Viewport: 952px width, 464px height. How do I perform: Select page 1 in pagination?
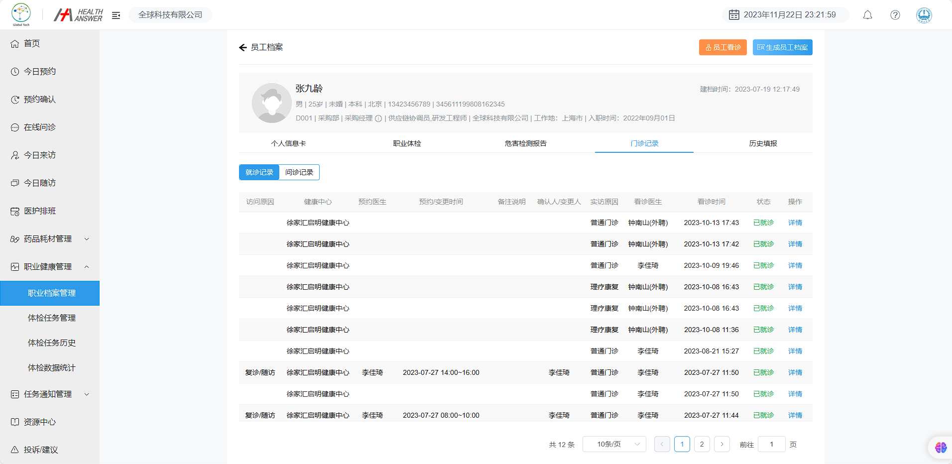click(x=682, y=444)
